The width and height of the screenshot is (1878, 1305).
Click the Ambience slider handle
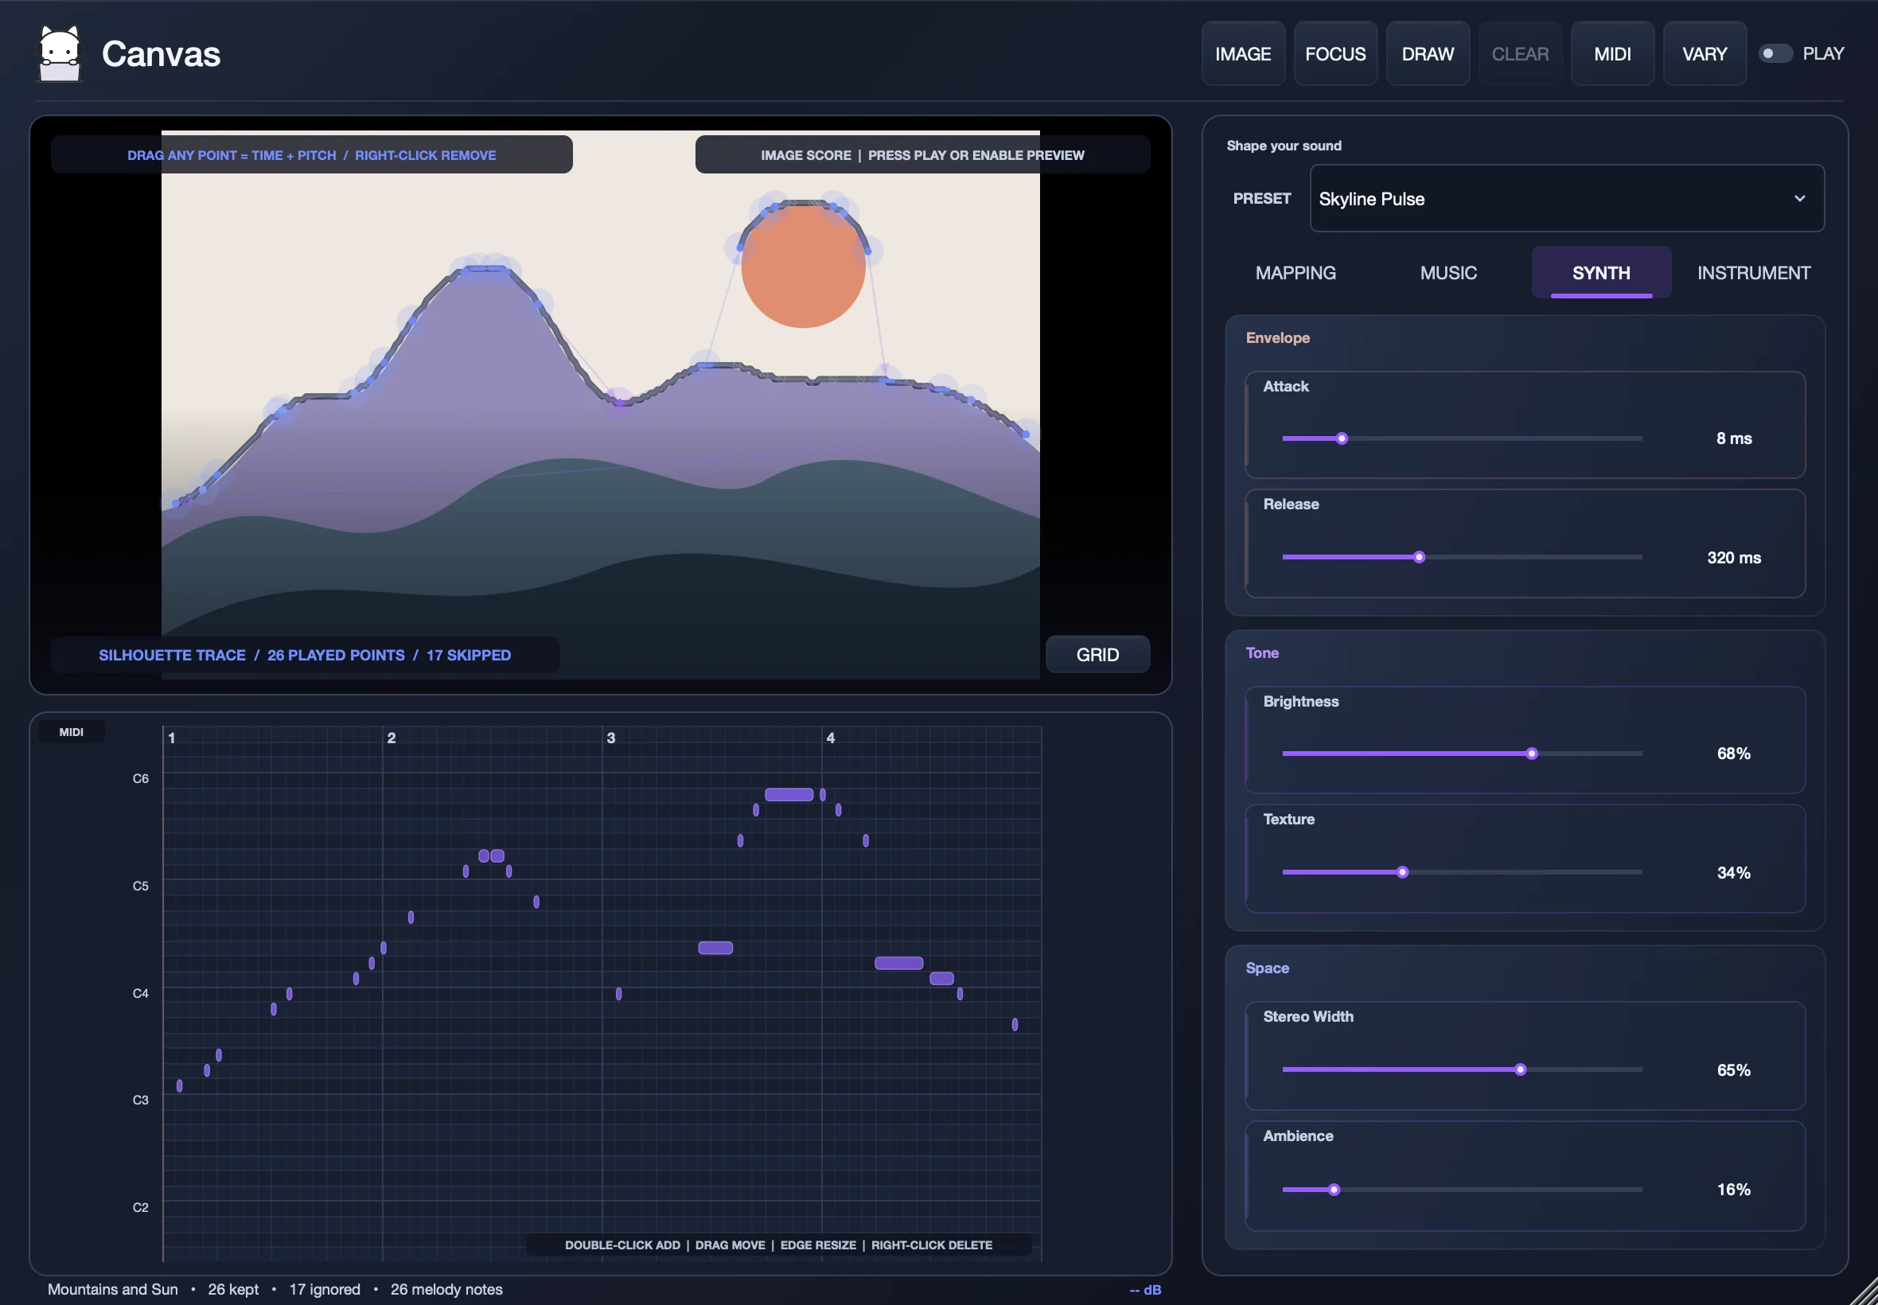(x=1334, y=1190)
